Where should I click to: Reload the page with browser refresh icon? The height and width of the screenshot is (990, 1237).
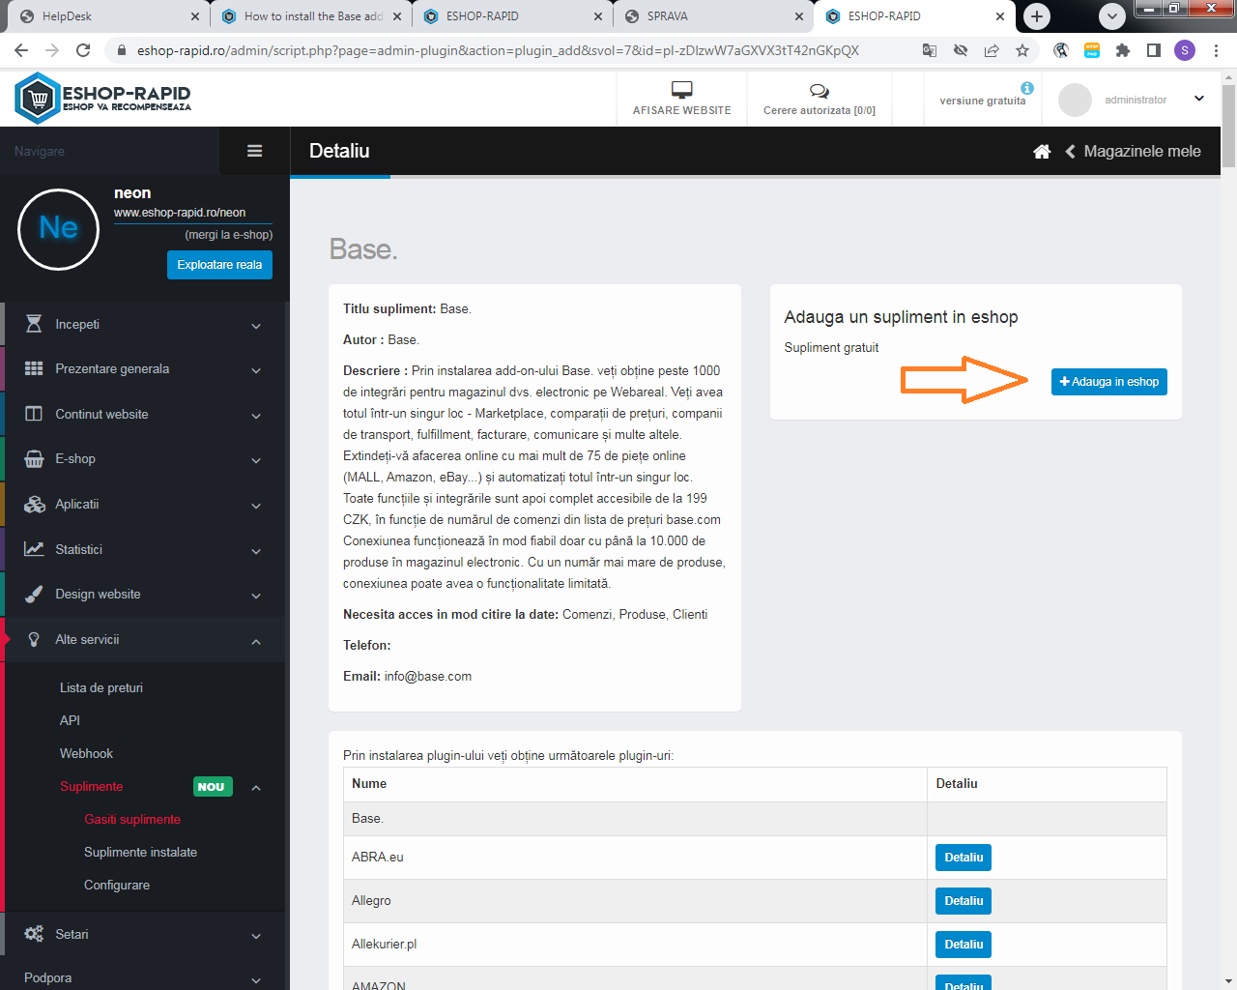(x=83, y=50)
